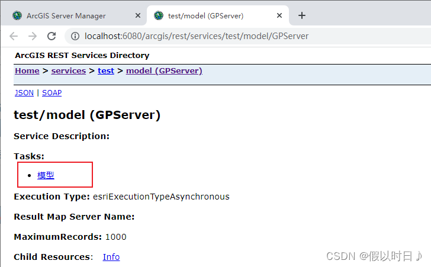This screenshot has height=267, width=431.
Task: Click the globe favicon of test/model tab
Action: [159, 15]
